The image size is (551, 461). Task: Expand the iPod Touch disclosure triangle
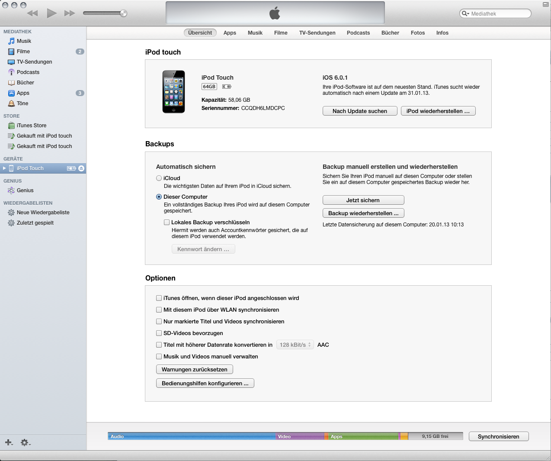click(4, 168)
